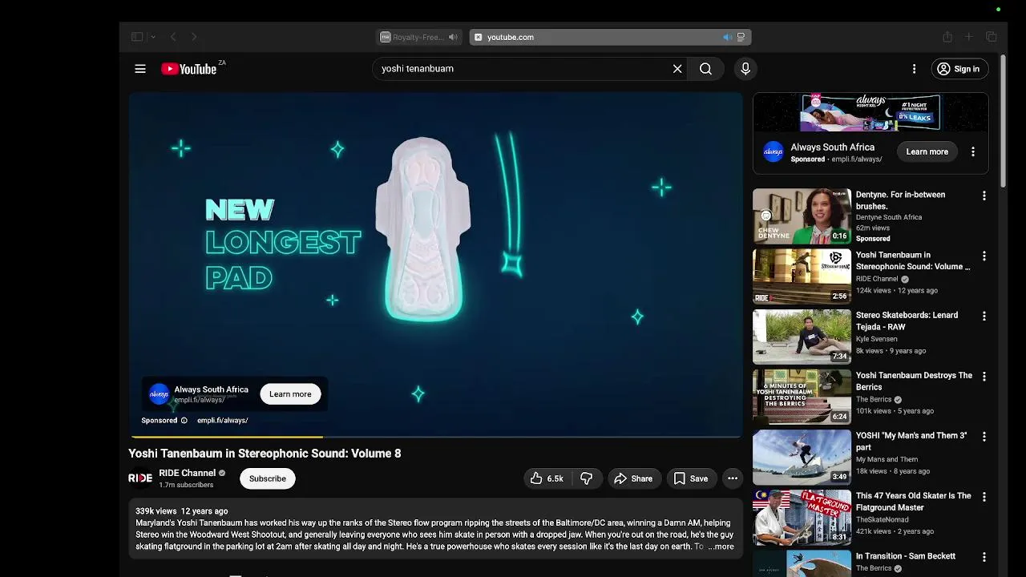The image size is (1026, 577).
Task: Click the ad info icon beside Sponsored
Action: [x=184, y=420]
